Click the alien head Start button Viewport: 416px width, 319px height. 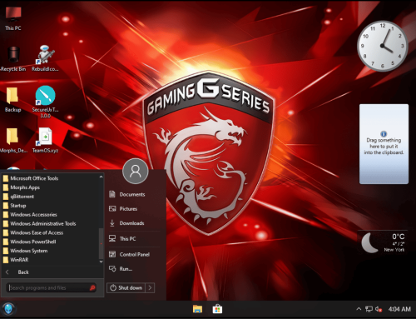(x=8, y=309)
